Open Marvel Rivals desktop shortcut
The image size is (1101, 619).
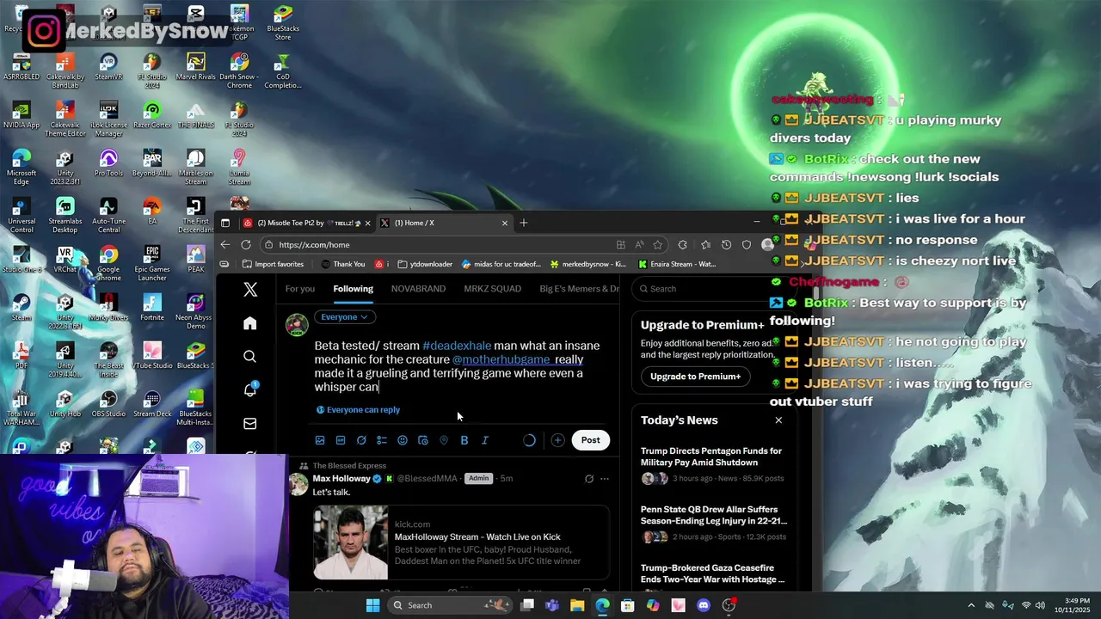[x=195, y=68]
